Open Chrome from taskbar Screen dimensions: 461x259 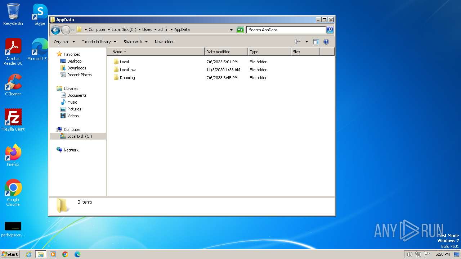coord(65,254)
